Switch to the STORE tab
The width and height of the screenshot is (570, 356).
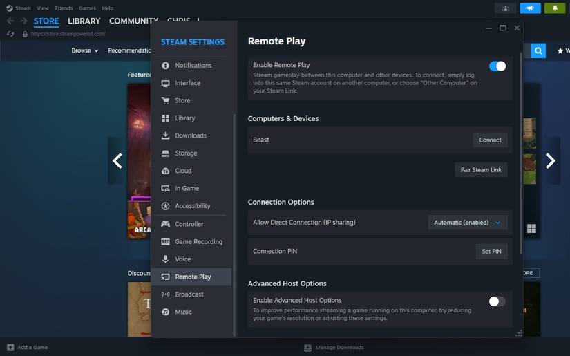click(x=46, y=21)
